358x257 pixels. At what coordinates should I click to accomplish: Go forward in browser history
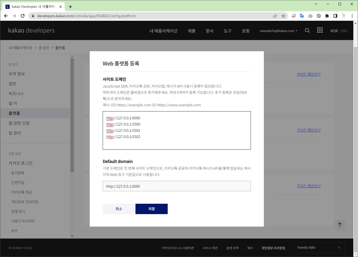14,16
